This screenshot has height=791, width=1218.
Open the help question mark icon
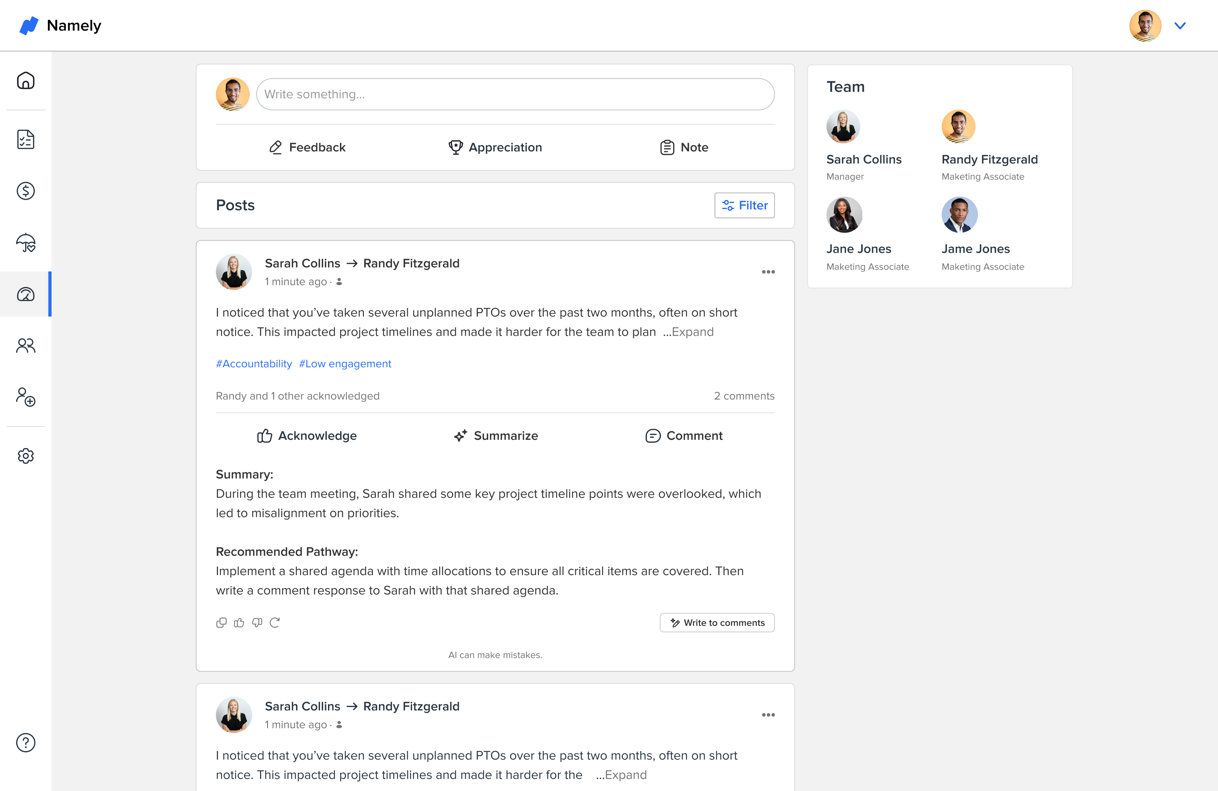pyautogui.click(x=26, y=743)
